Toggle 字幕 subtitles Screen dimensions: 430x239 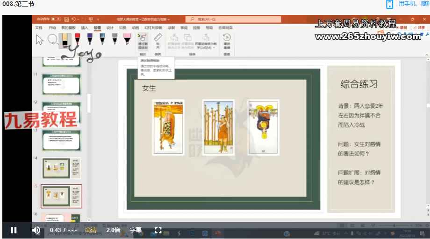click(136, 230)
